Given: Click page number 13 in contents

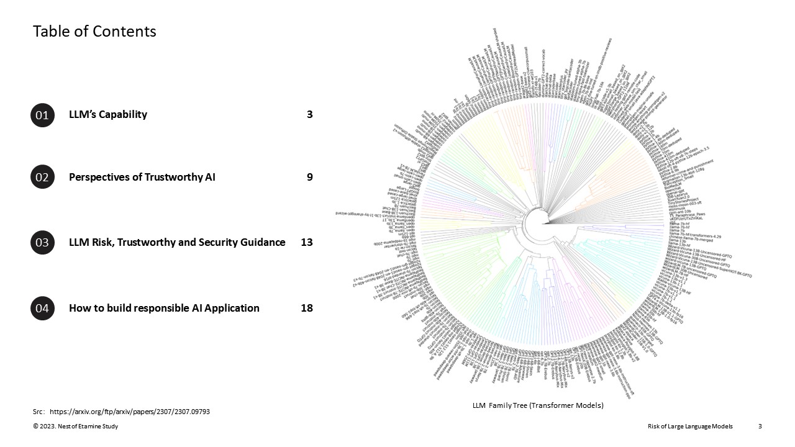Looking at the screenshot, I should [307, 242].
